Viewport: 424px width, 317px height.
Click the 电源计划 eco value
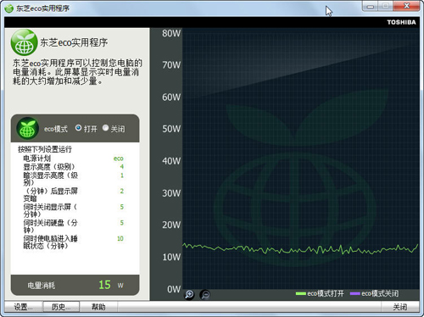tap(119, 158)
